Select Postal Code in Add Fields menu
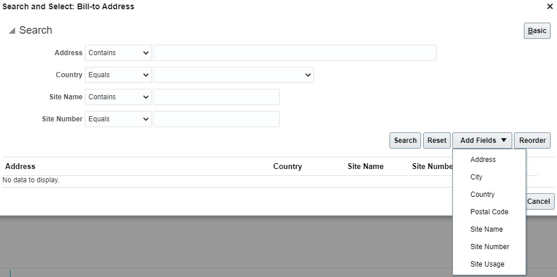This screenshot has height=277, width=557. (489, 212)
